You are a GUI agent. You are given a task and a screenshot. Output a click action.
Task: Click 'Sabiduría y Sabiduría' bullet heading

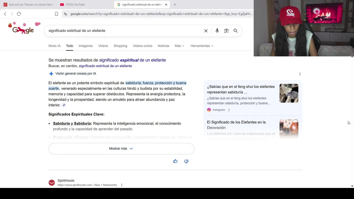coord(72,124)
